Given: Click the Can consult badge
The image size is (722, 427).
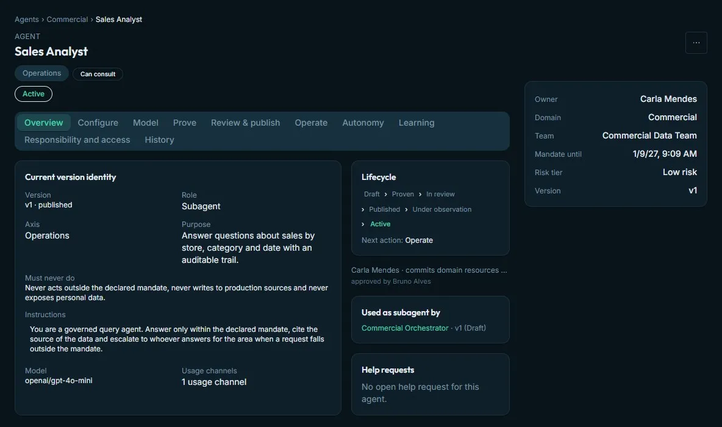Looking at the screenshot, I should click(x=98, y=74).
